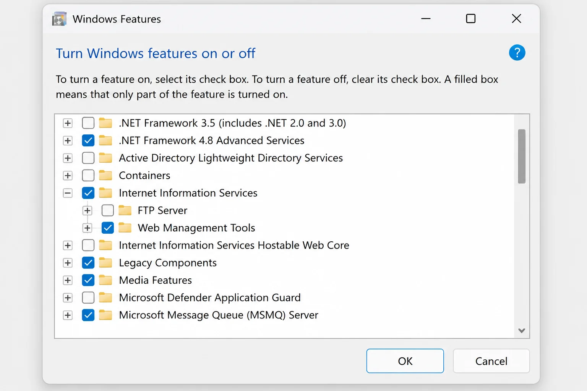Select the "Legacy Components" row label
Image resolution: width=587 pixels, height=391 pixels.
point(168,263)
